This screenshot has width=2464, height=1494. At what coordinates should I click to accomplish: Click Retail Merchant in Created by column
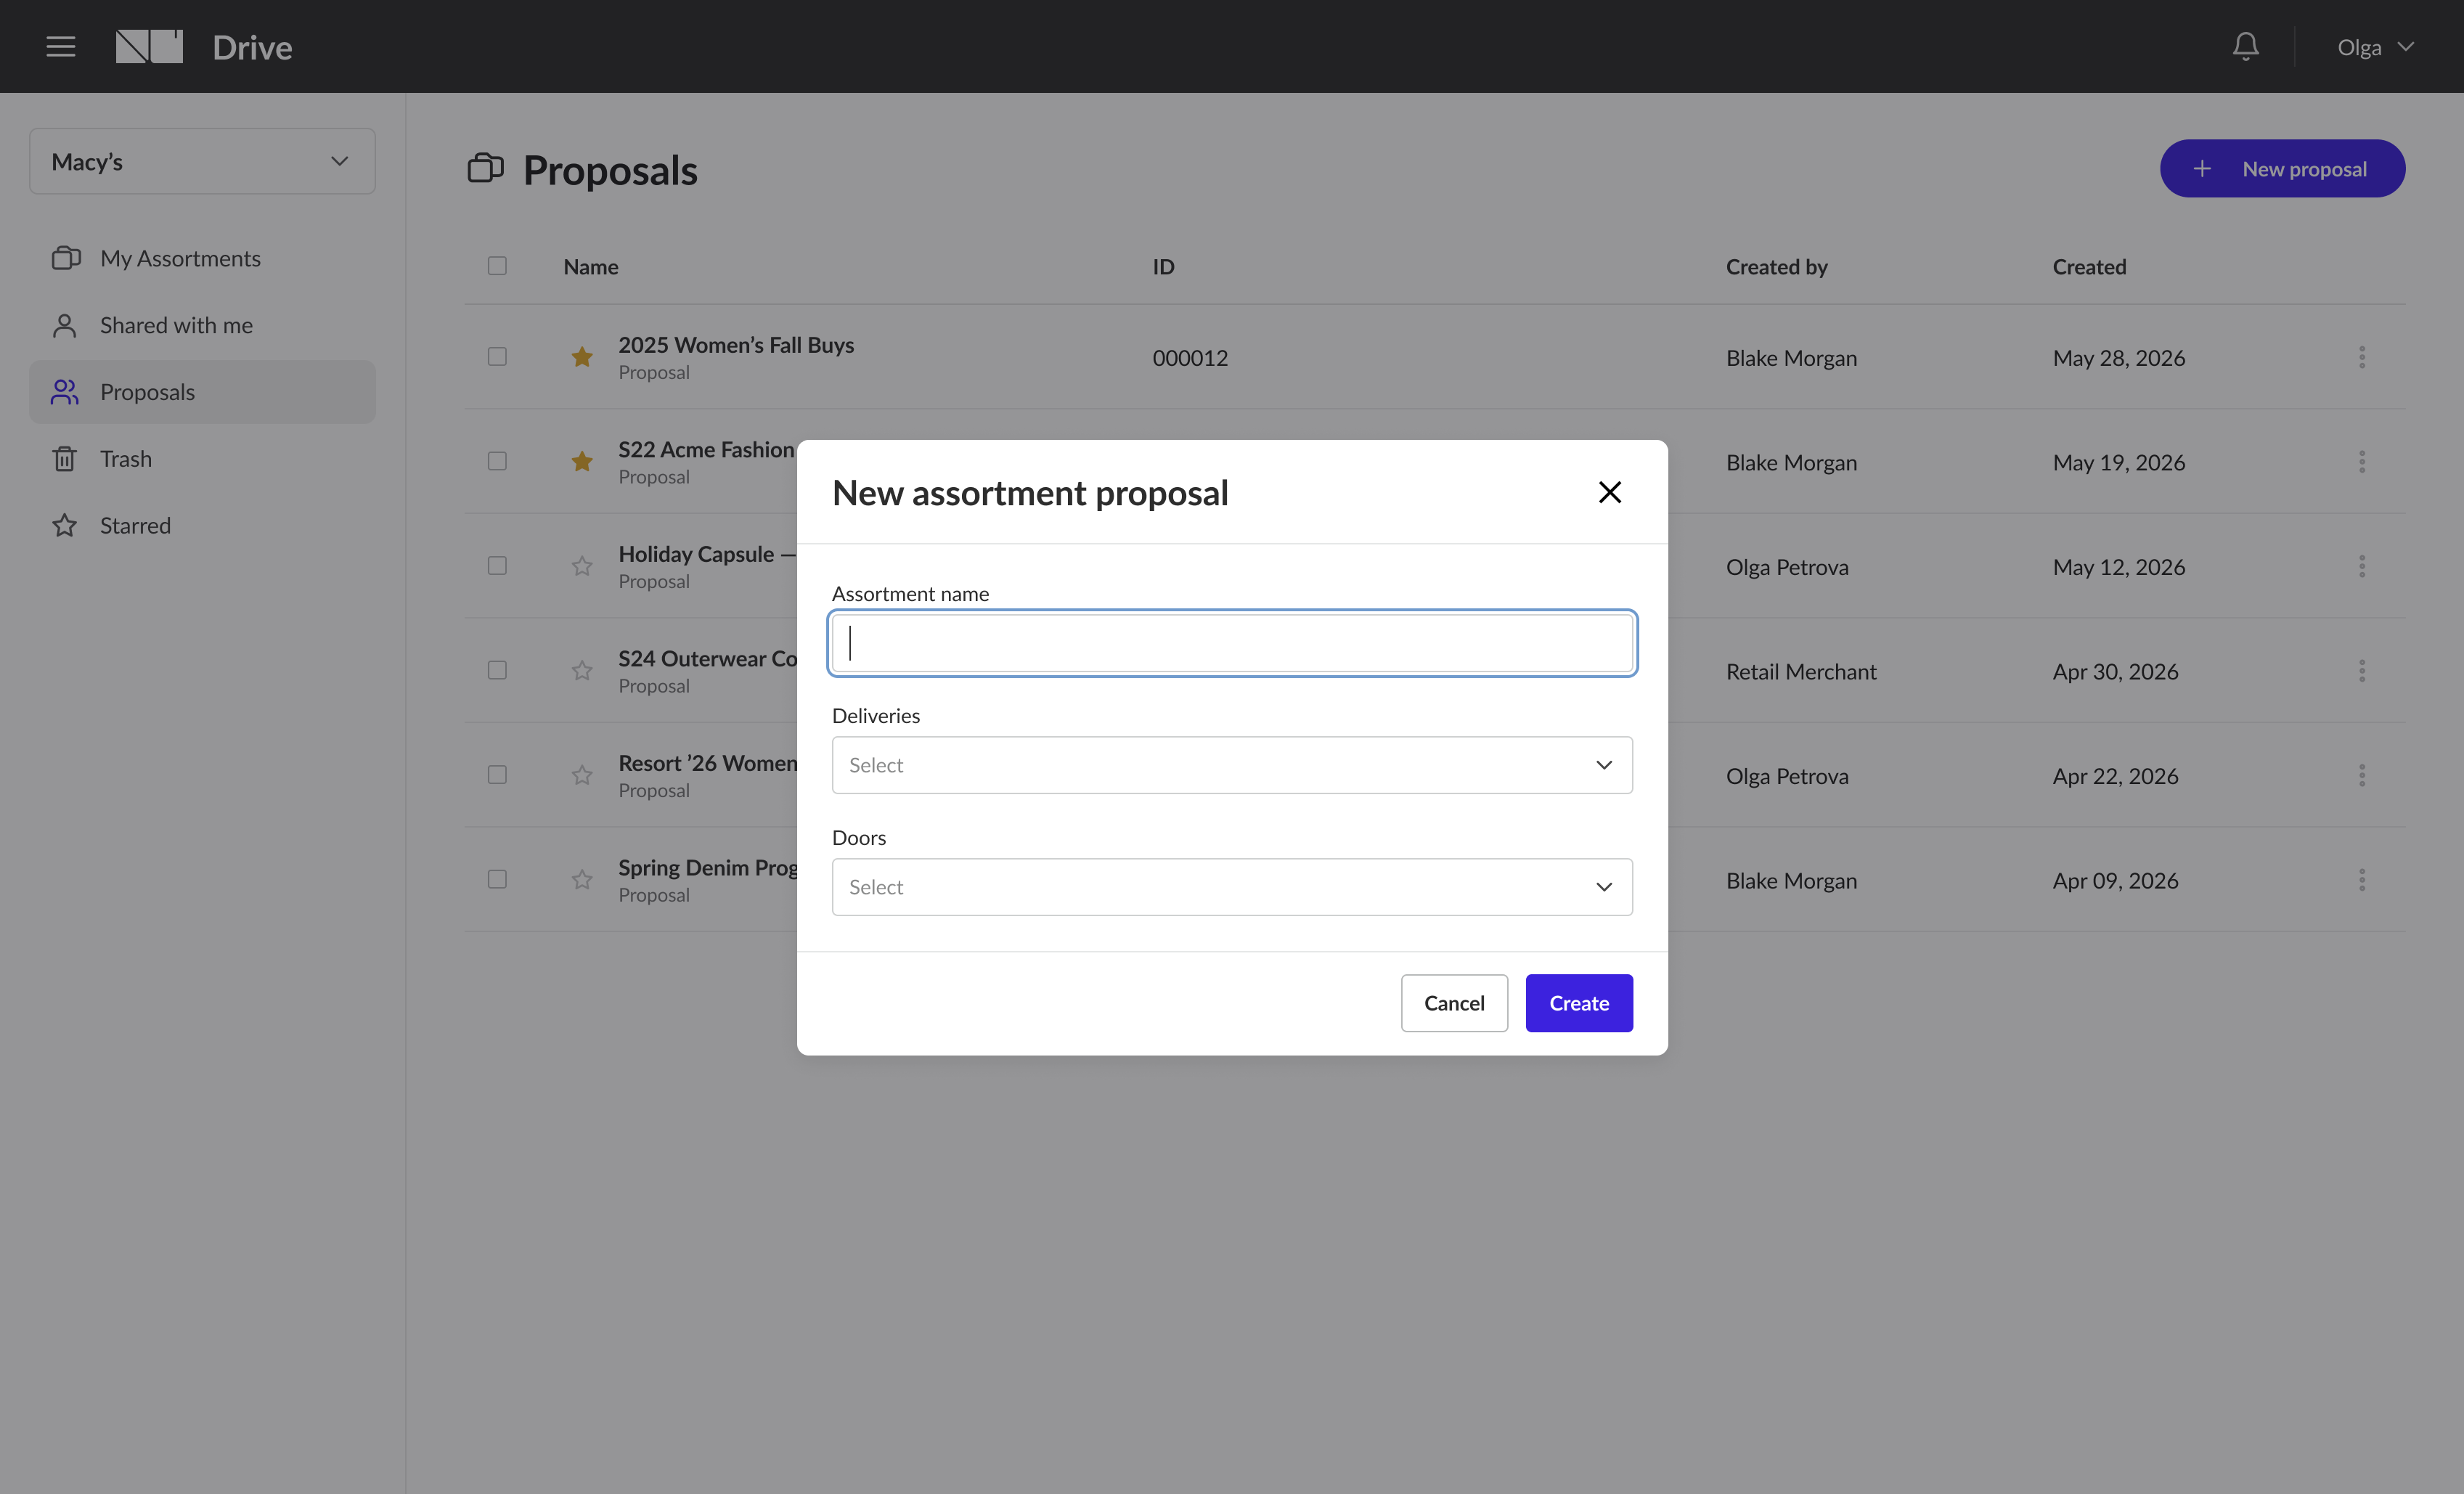(x=1801, y=672)
